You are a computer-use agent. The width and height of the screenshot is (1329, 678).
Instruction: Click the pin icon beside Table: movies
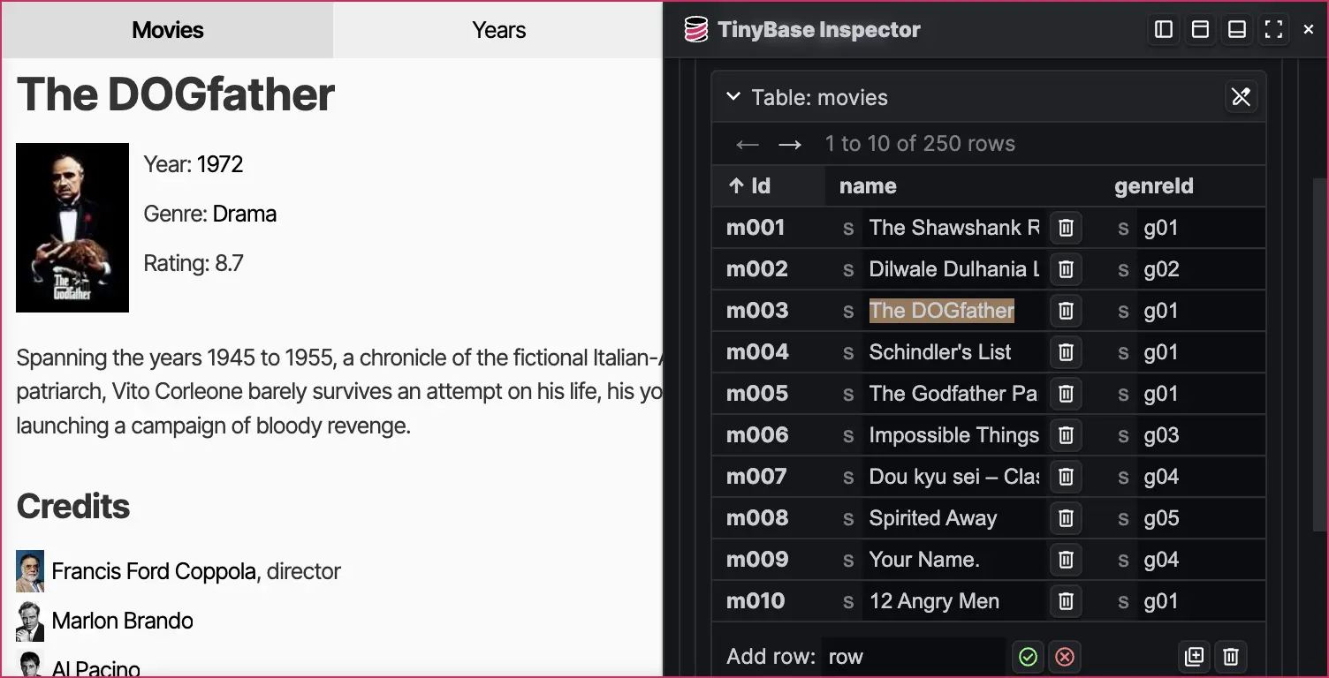point(1241,97)
